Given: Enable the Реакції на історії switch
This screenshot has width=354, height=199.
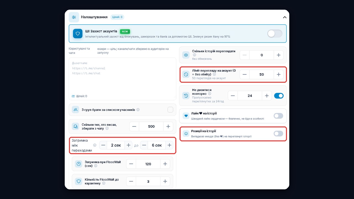Looking at the screenshot, I should [x=278, y=133].
